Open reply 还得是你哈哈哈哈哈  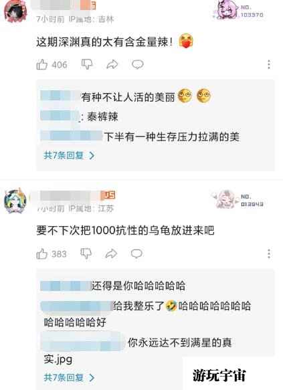[138, 286]
